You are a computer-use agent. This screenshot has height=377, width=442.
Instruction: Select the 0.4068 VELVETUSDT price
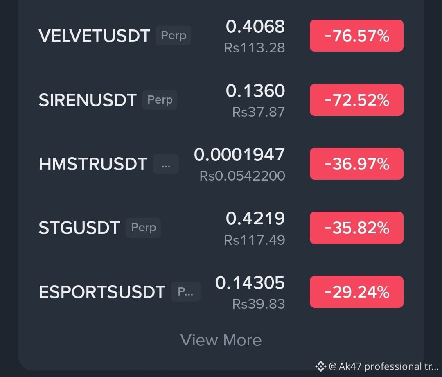tap(255, 27)
